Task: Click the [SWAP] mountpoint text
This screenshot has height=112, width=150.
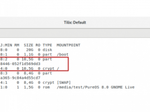Action: tap(64, 82)
